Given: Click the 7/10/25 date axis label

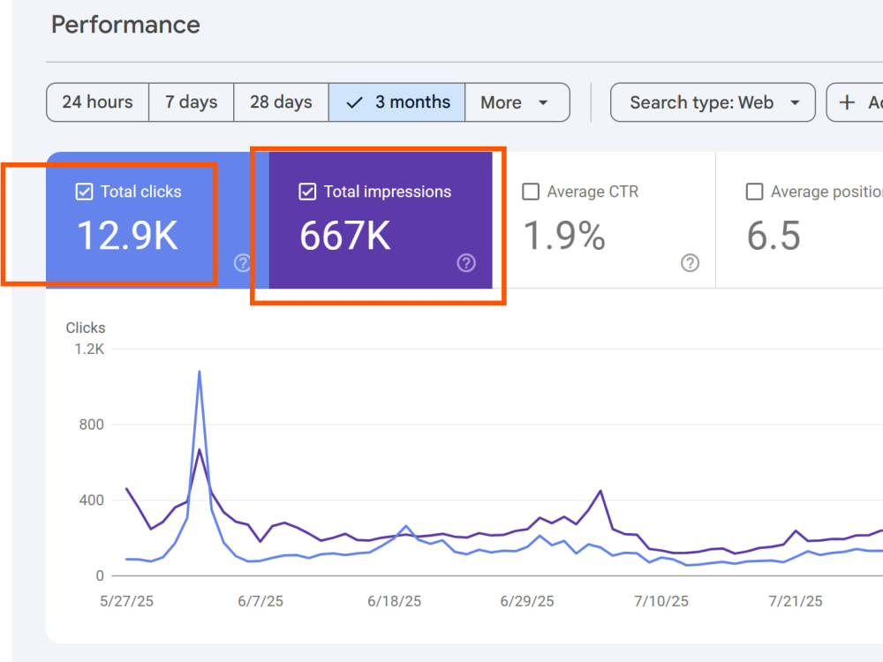Looking at the screenshot, I should [x=661, y=601].
